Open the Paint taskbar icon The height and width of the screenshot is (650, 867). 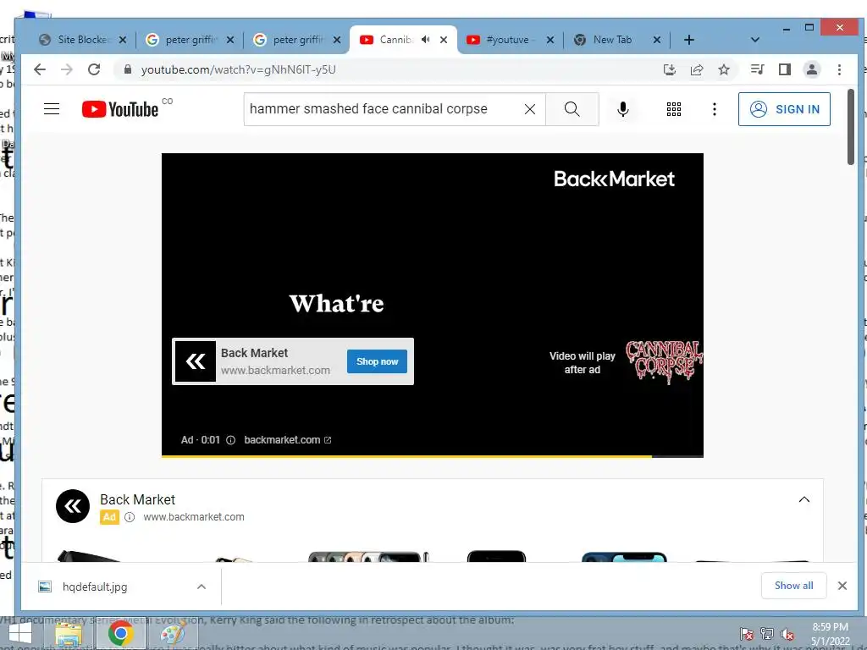173,633
